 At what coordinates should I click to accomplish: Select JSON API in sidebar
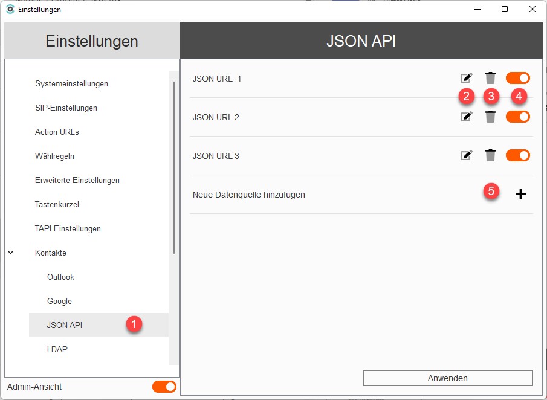99,325
